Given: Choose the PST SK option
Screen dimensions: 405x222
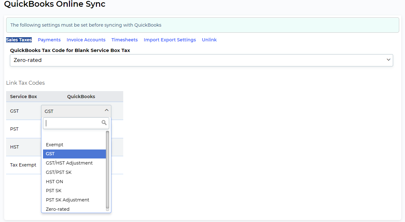Looking at the screenshot, I should coord(74,191).
